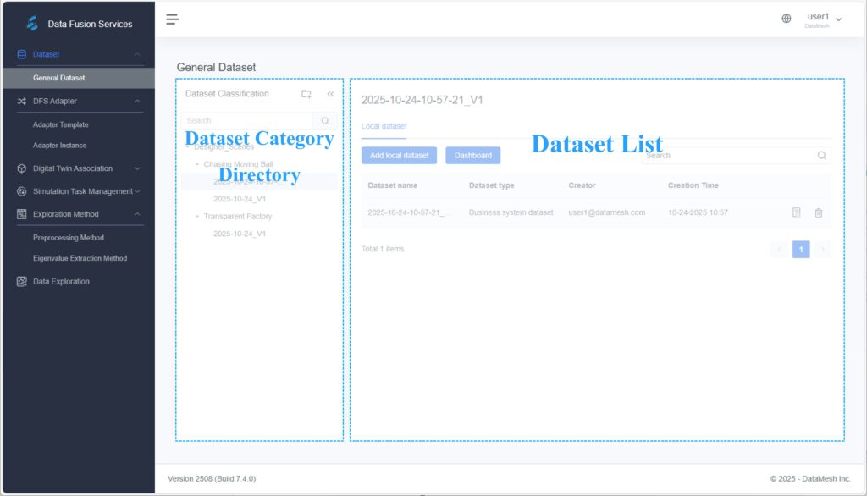Switch to the Local dataset tab
The image size is (867, 496).
click(384, 126)
